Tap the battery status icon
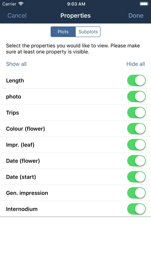The image size is (151, 269). click(x=144, y=4)
